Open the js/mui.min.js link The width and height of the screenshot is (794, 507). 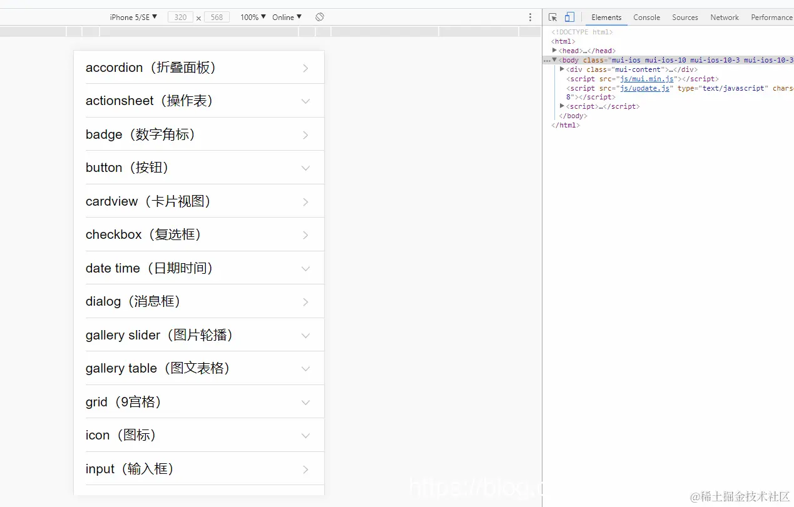click(647, 79)
